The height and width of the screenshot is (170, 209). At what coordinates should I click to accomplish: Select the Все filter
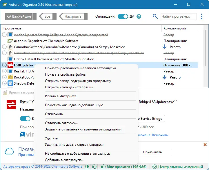[48, 16]
